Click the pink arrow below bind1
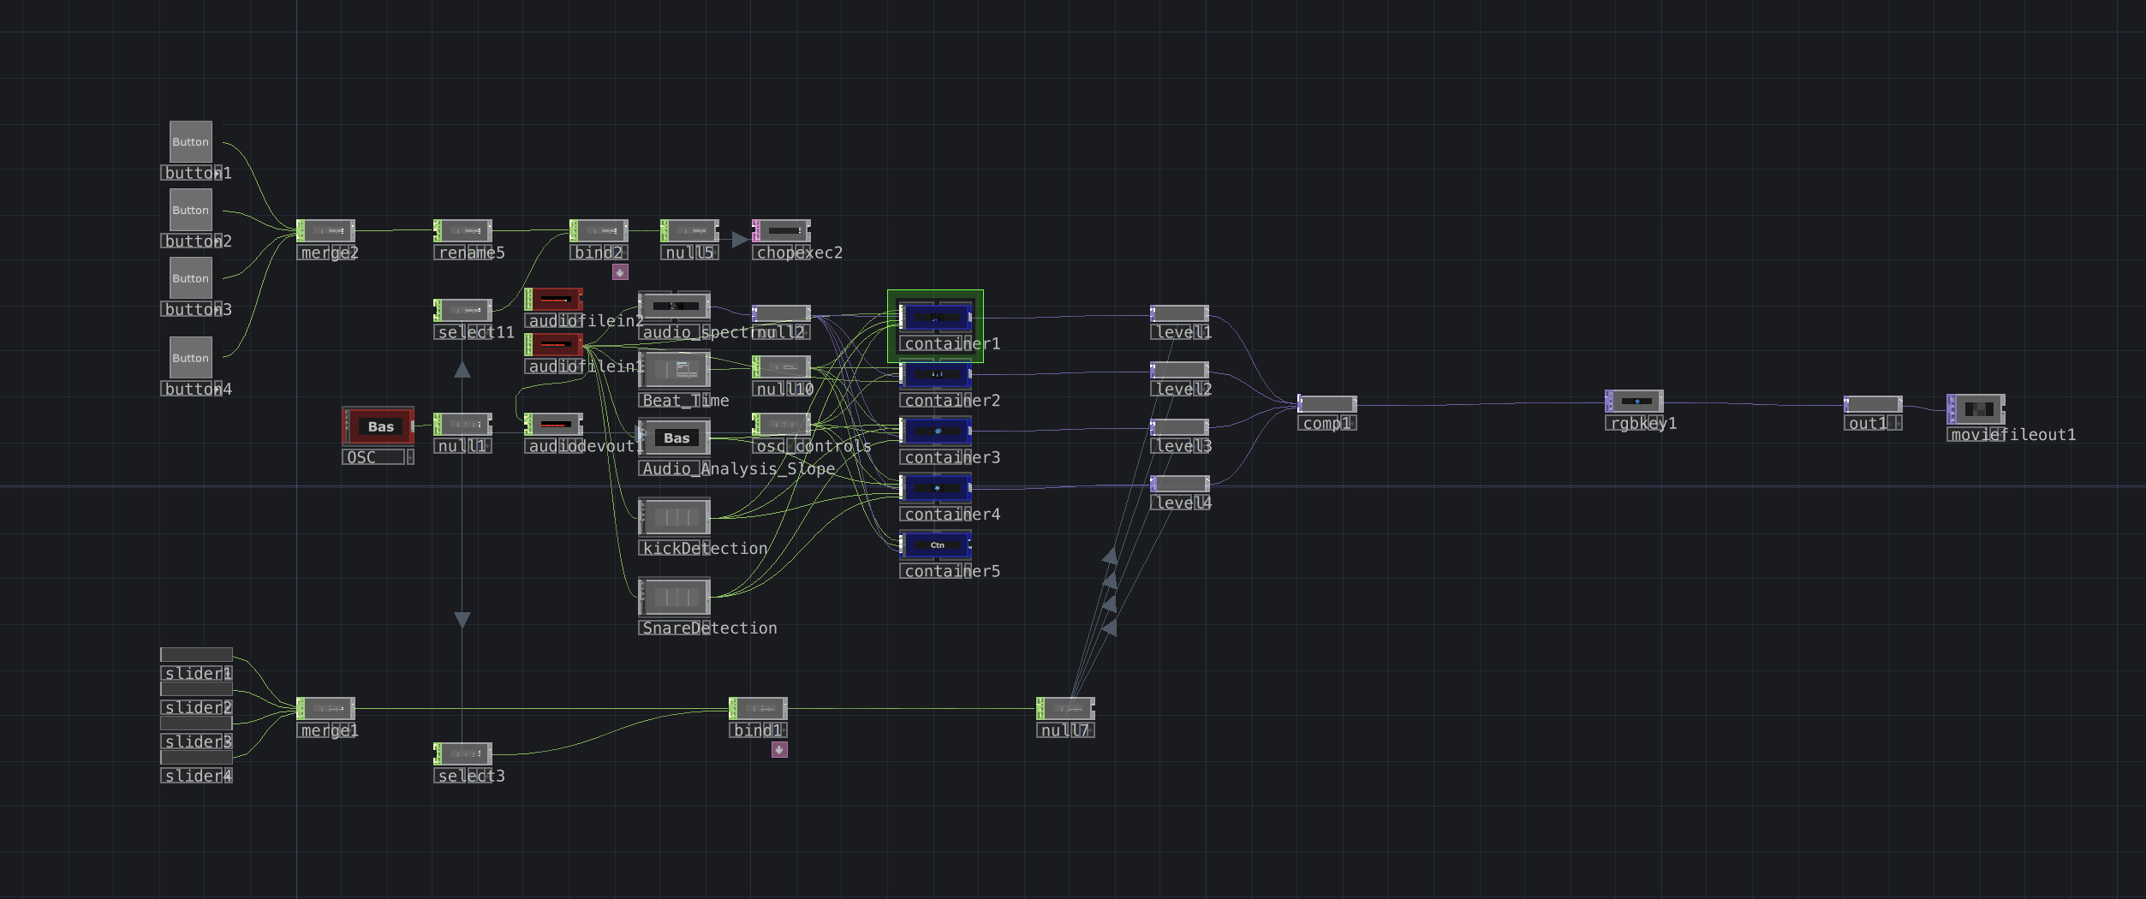 tap(779, 750)
